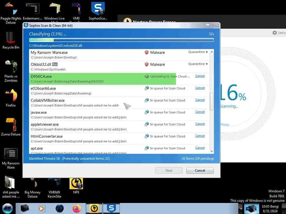Screen dimensions: 286x214
Task: Open Big Money Deluxe desktop icon
Action: 32,188
